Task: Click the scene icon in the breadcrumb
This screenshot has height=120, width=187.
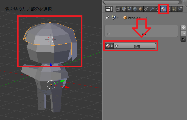Action: click(114, 18)
